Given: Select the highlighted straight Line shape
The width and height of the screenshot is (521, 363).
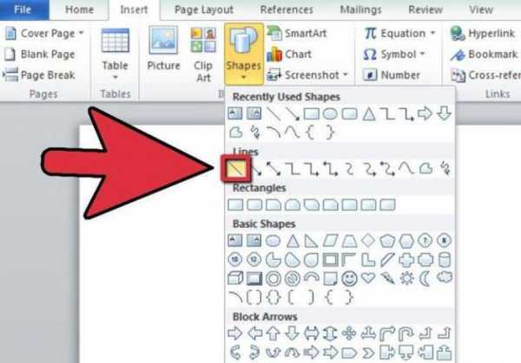Looking at the screenshot, I should click(x=235, y=168).
